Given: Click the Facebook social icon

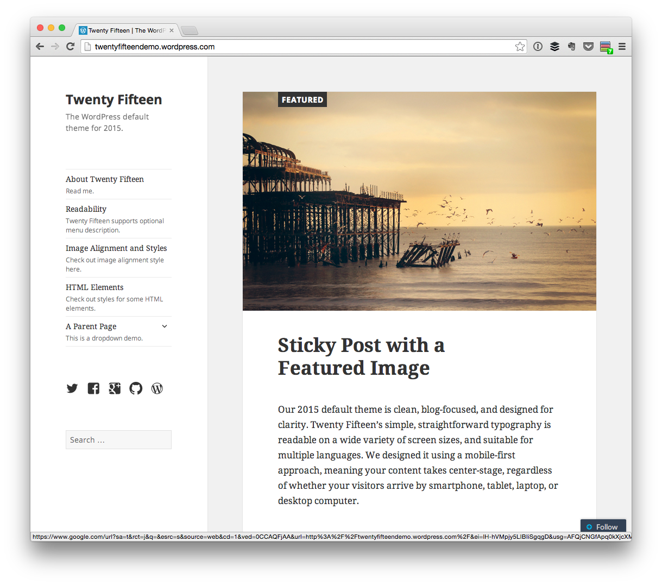Looking at the screenshot, I should (x=93, y=388).
